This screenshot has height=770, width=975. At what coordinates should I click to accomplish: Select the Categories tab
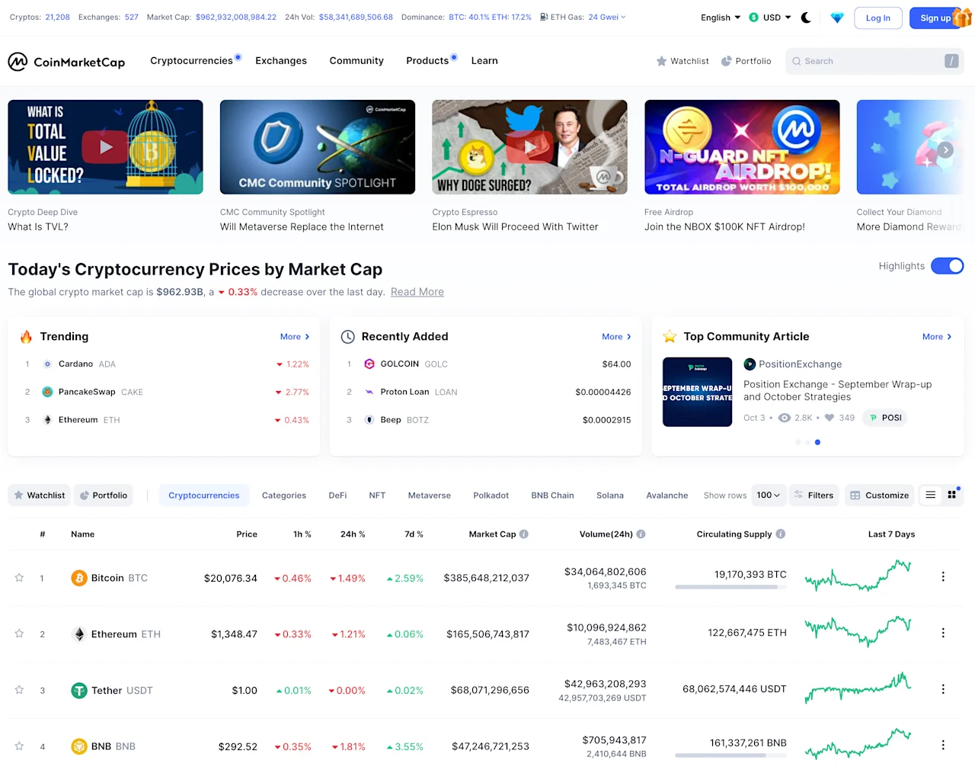pos(284,496)
